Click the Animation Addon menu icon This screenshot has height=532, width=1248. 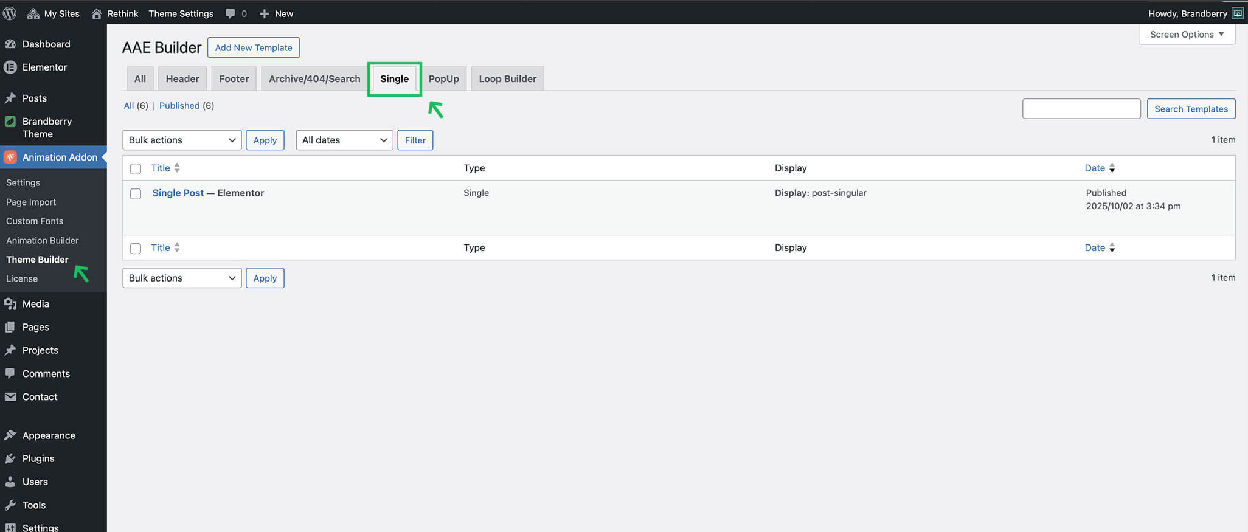coord(10,157)
